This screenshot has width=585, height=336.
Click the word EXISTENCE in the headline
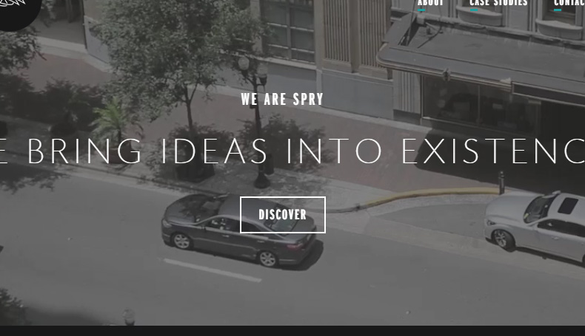[493, 151]
